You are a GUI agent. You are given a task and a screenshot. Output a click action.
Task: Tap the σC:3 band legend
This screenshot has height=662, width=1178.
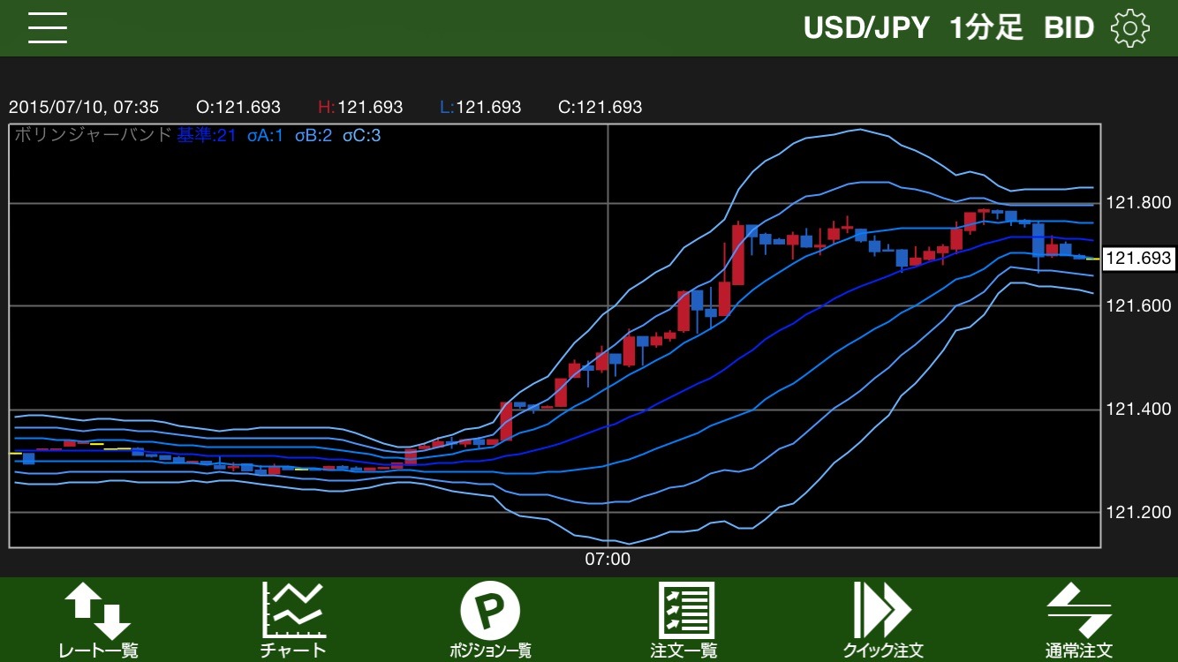pyautogui.click(x=362, y=136)
